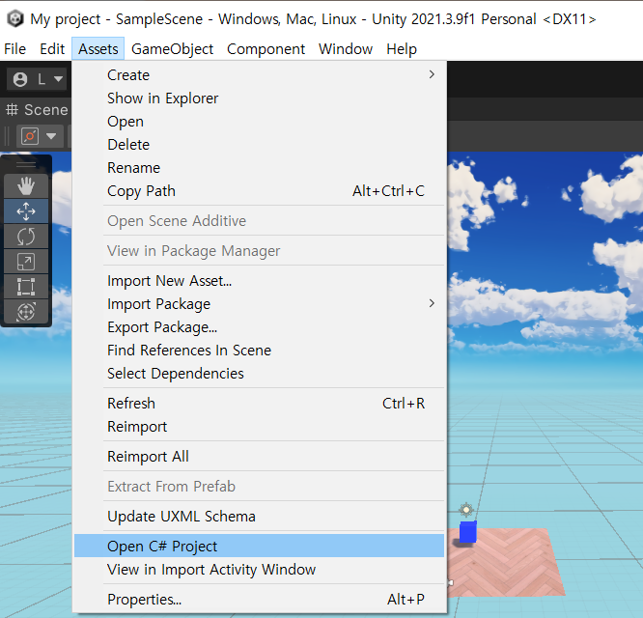643x618 pixels.
Task: Select Open C# Project
Action: [259, 546]
